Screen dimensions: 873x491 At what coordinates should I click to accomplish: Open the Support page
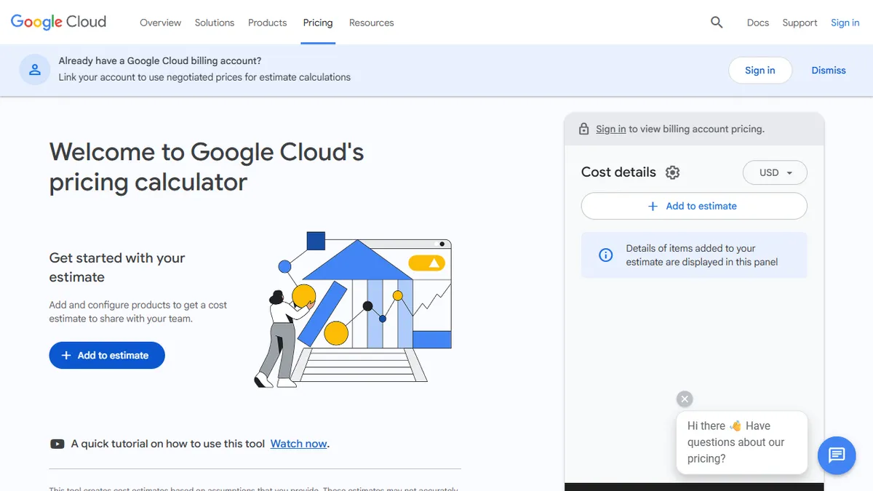(x=800, y=23)
